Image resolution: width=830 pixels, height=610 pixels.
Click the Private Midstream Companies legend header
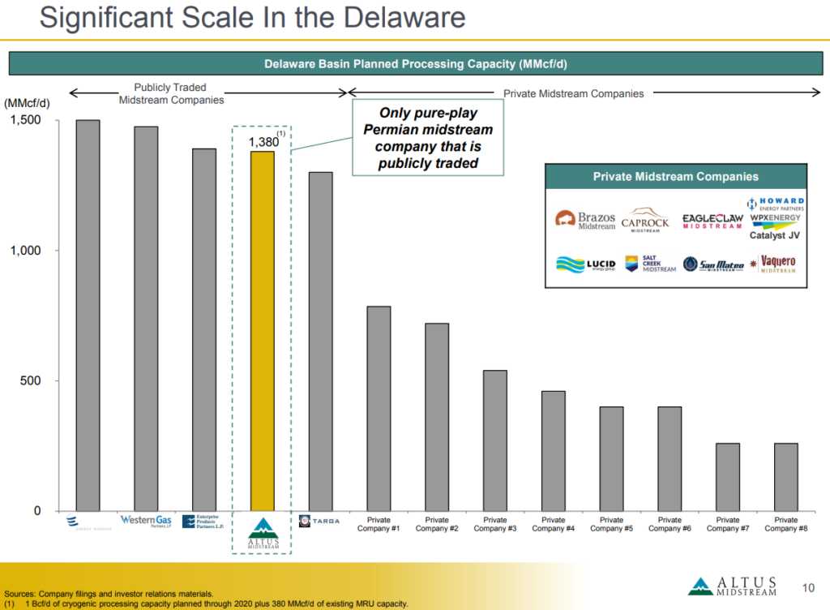click(x=676, y=176)
